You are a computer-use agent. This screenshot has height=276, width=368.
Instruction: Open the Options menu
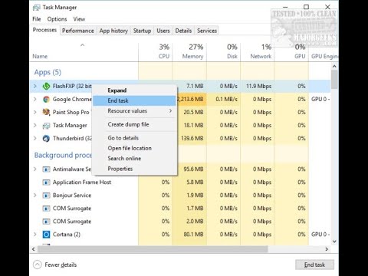click(x=57, y=19)
